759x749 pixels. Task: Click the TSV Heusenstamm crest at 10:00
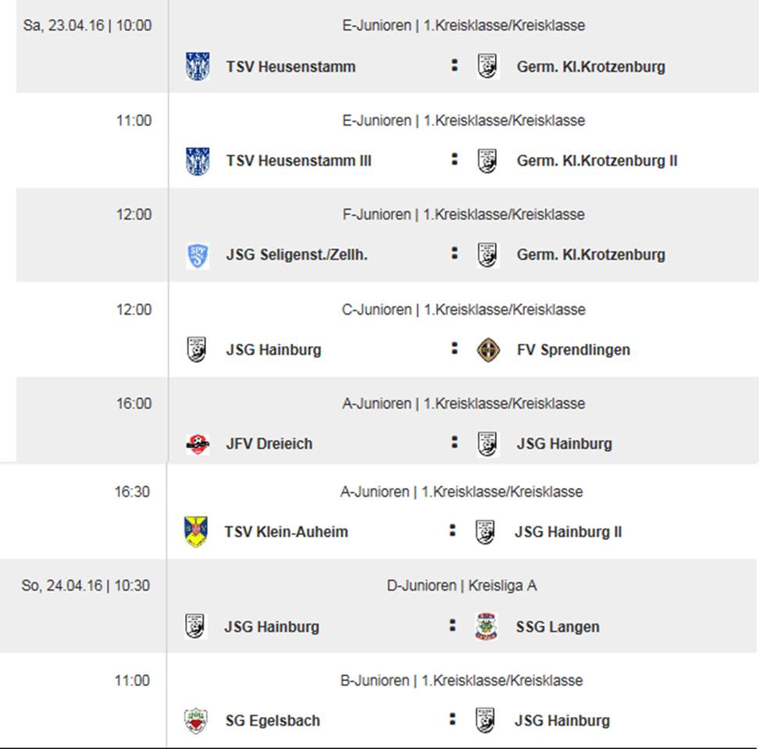(198, 66)
